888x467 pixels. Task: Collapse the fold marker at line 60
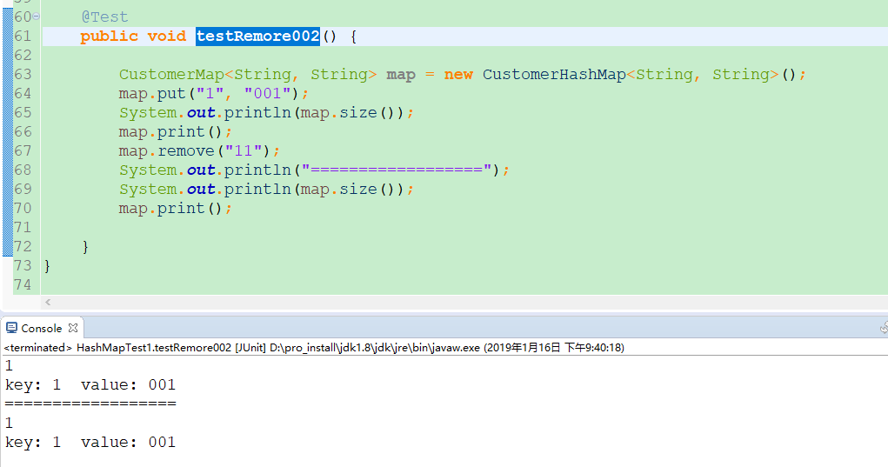tap(37, 17)
